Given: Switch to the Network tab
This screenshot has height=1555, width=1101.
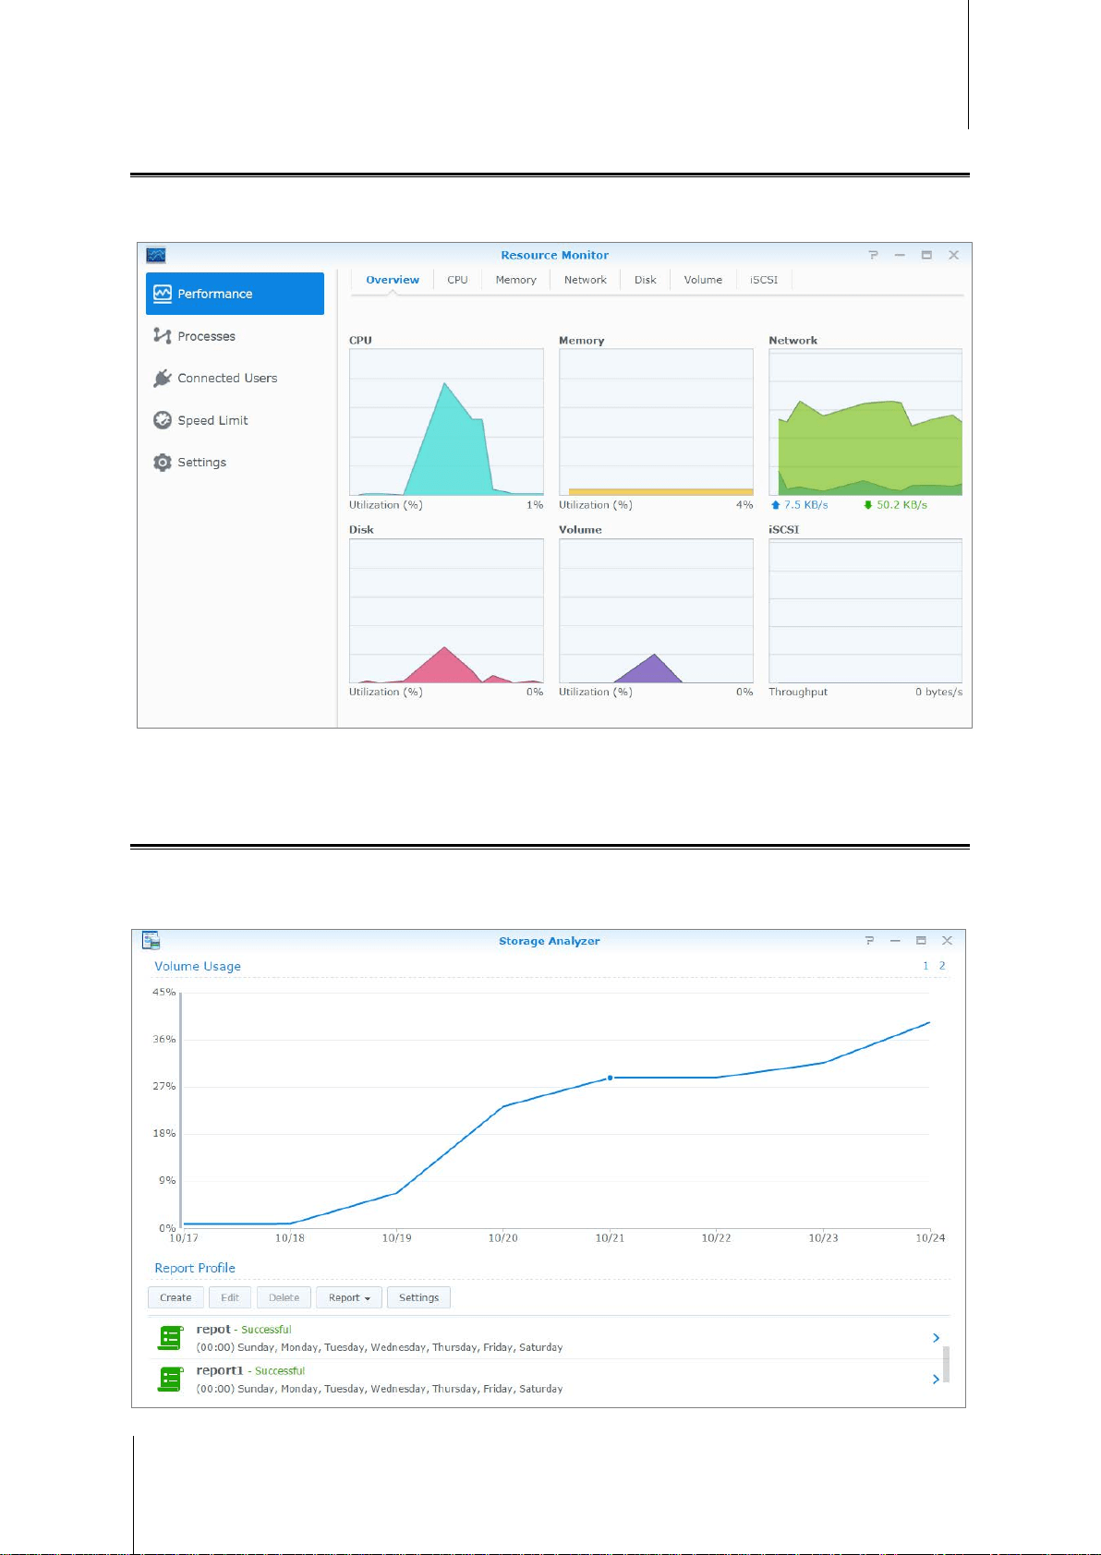Looking at the screenshot, I should point(586,280).
